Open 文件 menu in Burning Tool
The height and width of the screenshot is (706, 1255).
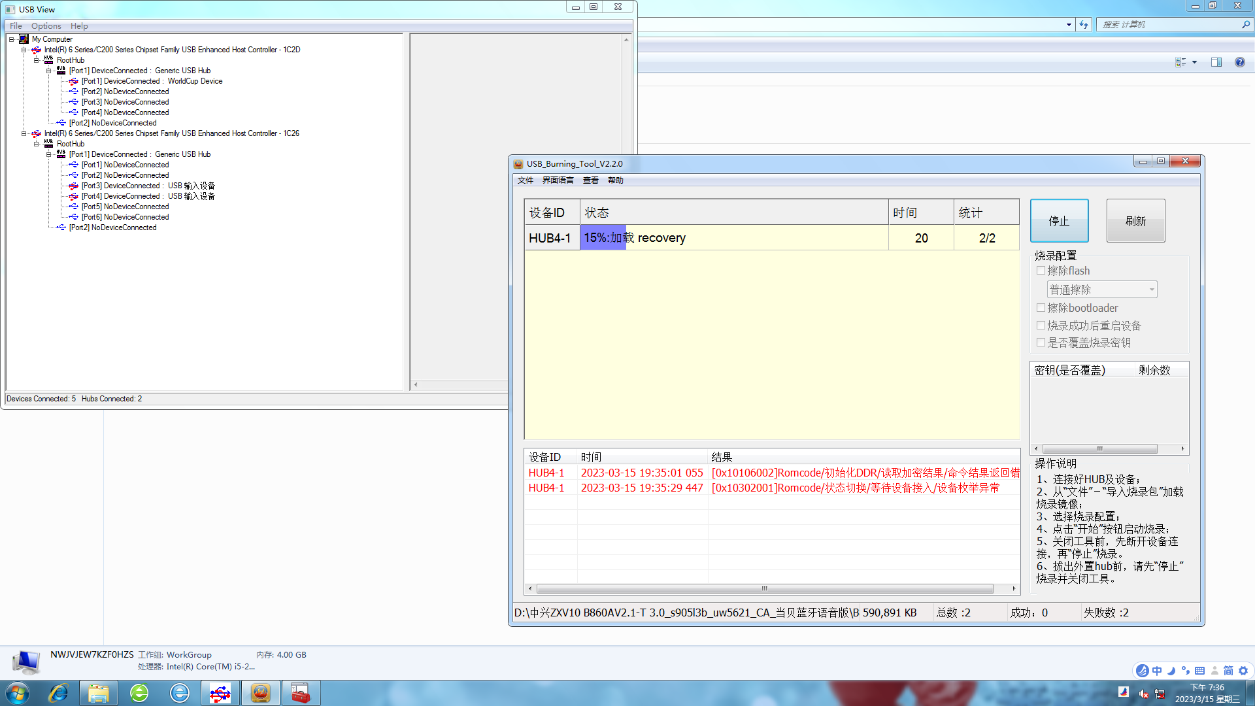coord(526,180)
